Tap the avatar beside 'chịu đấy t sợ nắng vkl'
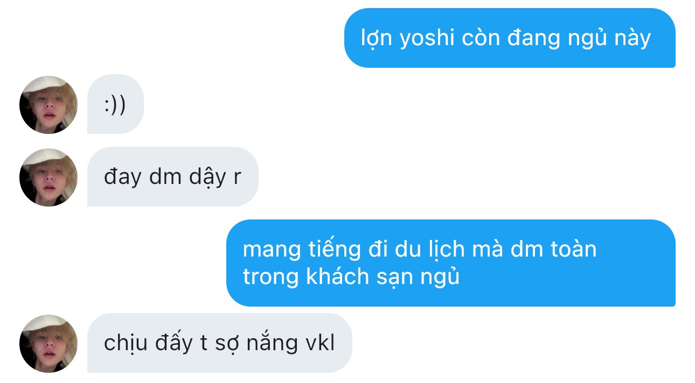Image resolution: width=695 pixels, height=383 pixels. click(48, 343)
